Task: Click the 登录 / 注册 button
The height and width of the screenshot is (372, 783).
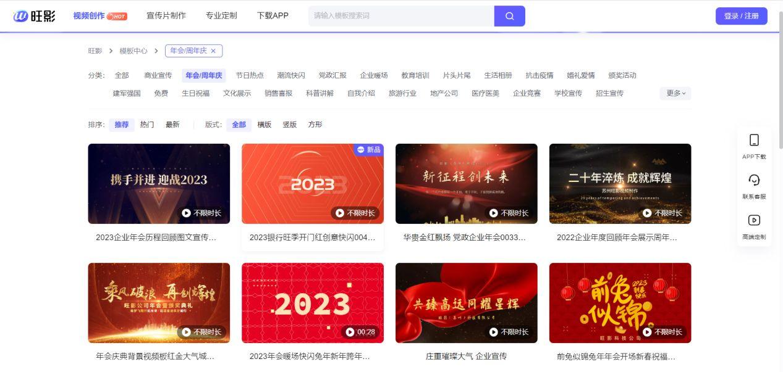Action: [741, 16]
